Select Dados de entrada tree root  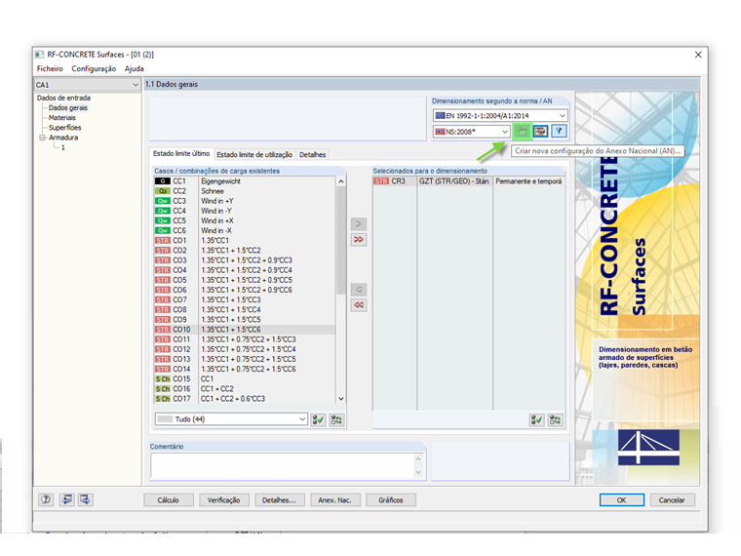click(63, 98)
